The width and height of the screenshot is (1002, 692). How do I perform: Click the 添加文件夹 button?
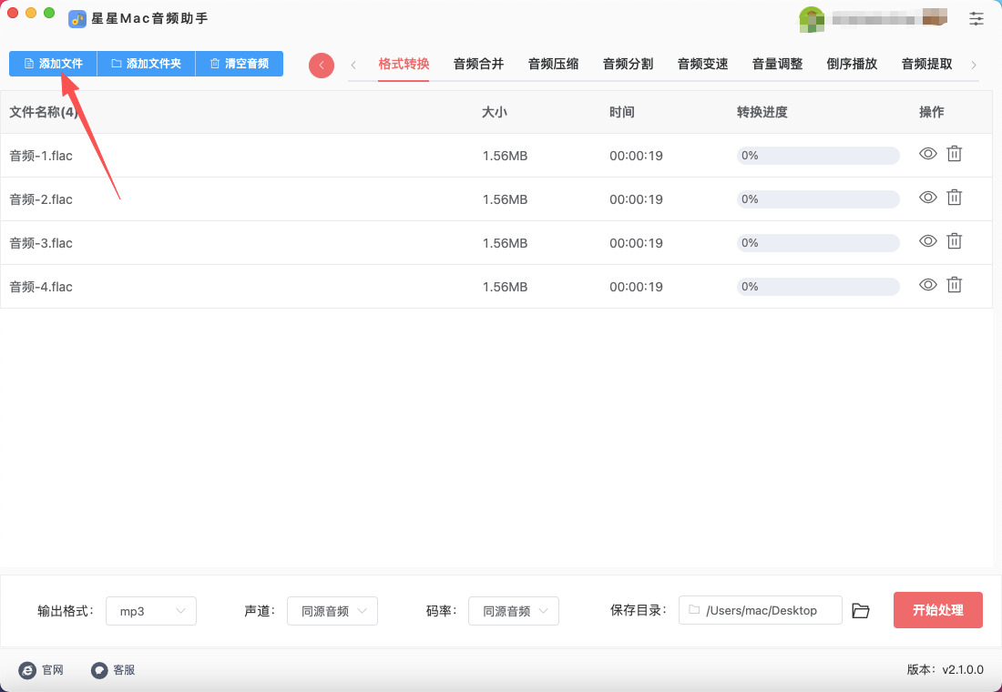coord(146,64)
